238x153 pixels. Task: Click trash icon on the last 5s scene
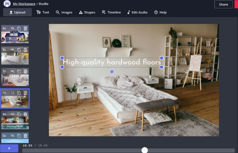pyautogui.click(x=25, y=135)
